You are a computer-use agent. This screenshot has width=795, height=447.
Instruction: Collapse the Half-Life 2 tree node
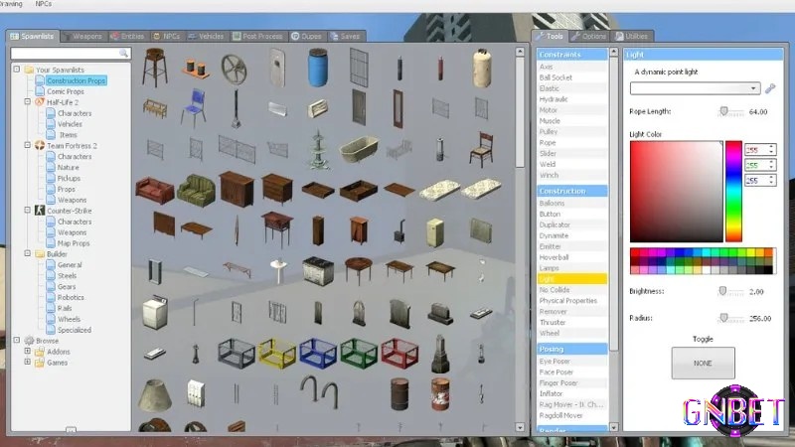[x=28, y=102]
